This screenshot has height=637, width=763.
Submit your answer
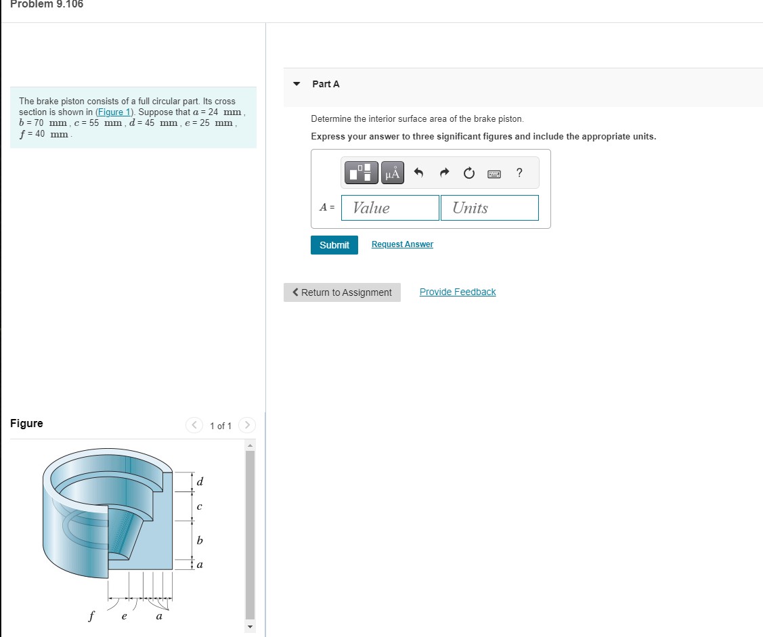(334, 245)
